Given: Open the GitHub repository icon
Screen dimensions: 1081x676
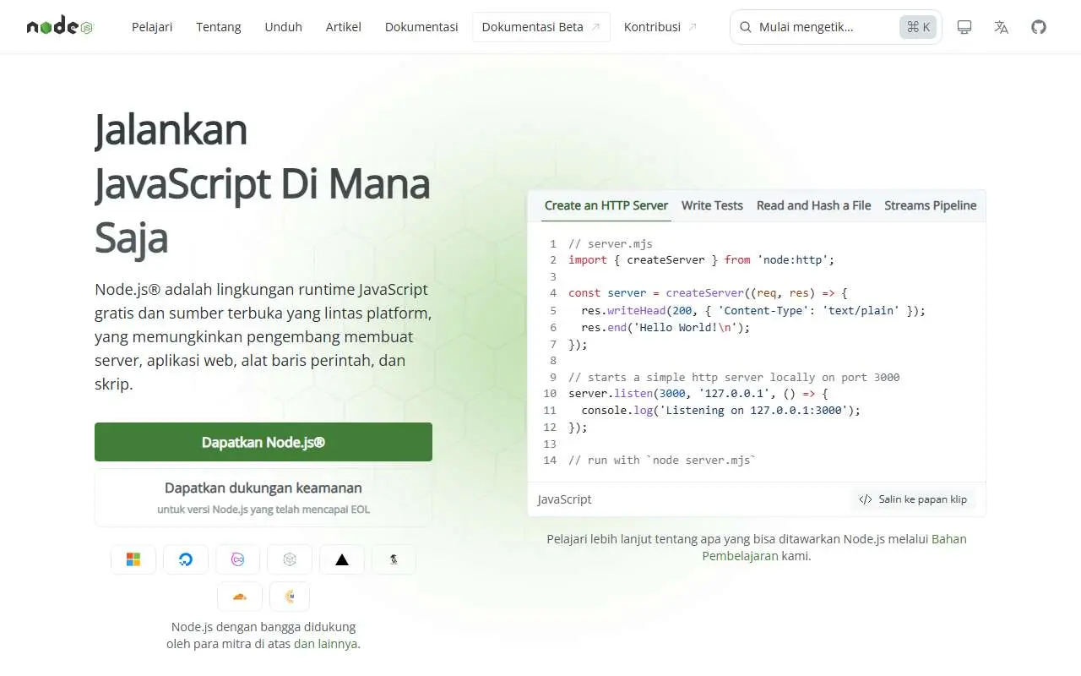Looking at the screenshot, I should coord(1039,27).
